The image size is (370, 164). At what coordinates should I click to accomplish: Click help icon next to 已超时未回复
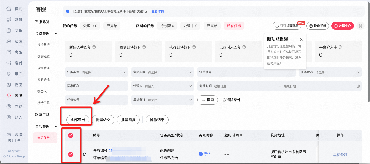244,47
